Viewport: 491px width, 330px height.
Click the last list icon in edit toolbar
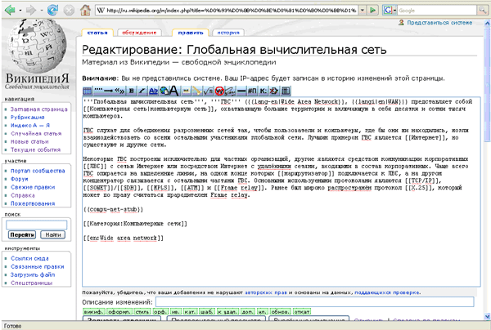(x=286, y=91)
